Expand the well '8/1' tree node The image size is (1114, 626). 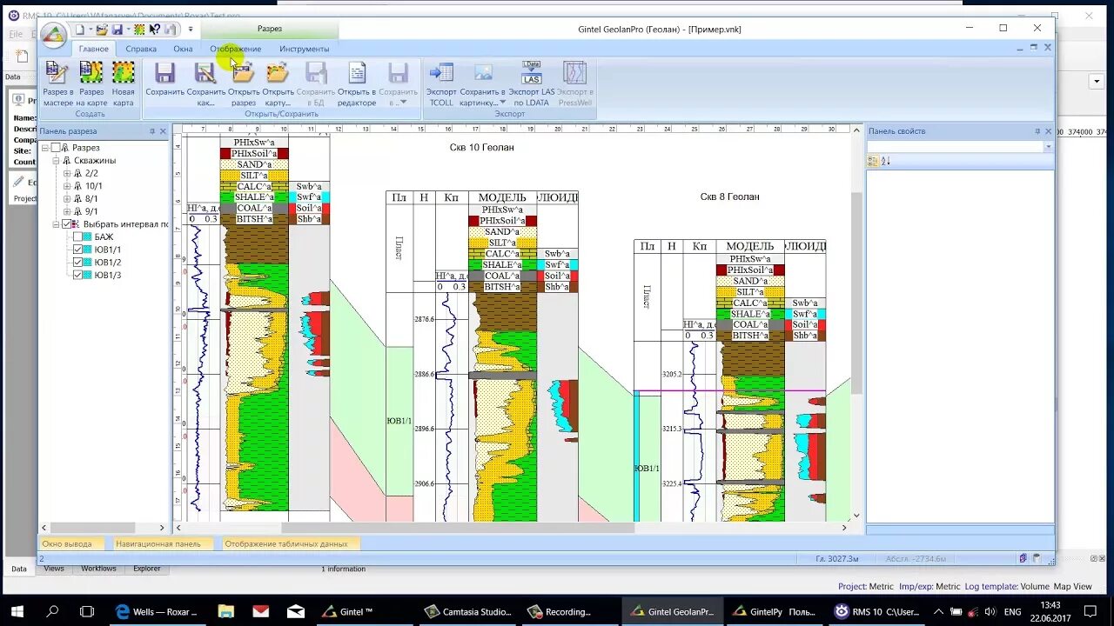[67, 199]
